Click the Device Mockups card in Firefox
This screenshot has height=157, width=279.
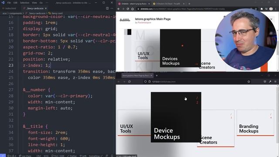[176, 117]
